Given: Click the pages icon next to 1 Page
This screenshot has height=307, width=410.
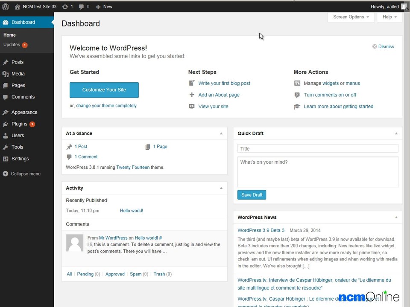Looking at the screenshot, I should click(x=148, y=147).
